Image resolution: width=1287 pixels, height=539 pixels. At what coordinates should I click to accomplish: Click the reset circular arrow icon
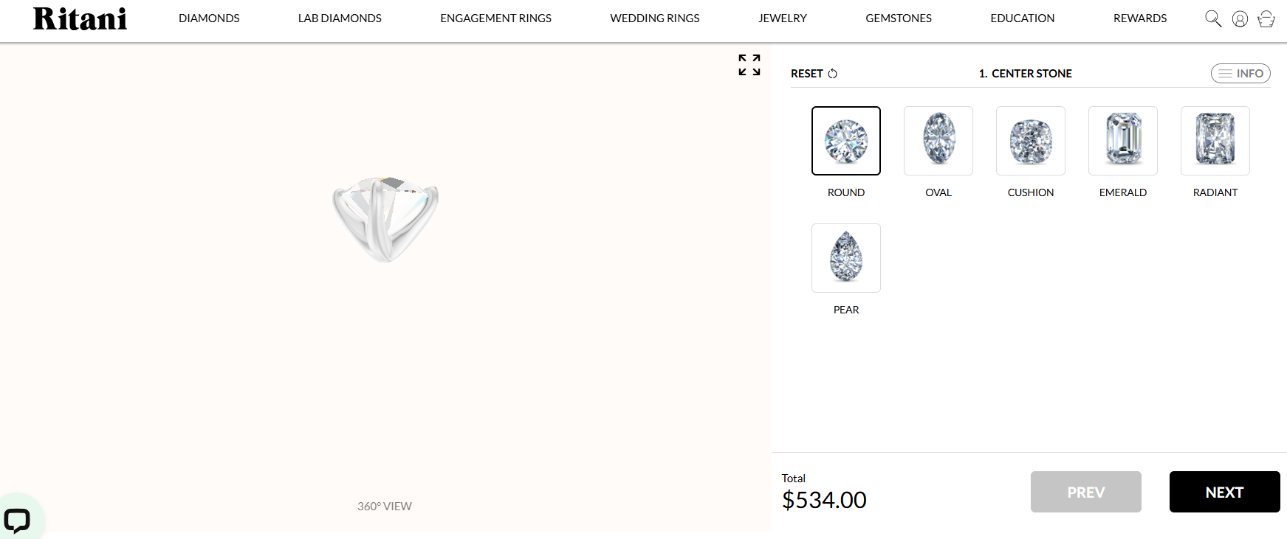coord(832,74)
